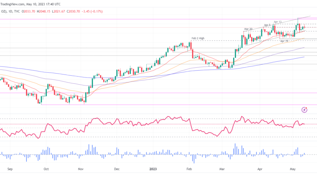The image size is (317, 182).
Task: Click the Oct label on time axis
Action: pos(46,168)
